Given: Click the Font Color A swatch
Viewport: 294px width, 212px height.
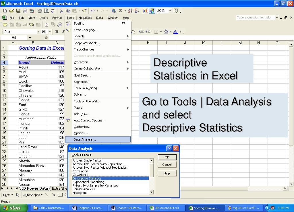Looking at the screenshot, I should [x=176, y=32].
